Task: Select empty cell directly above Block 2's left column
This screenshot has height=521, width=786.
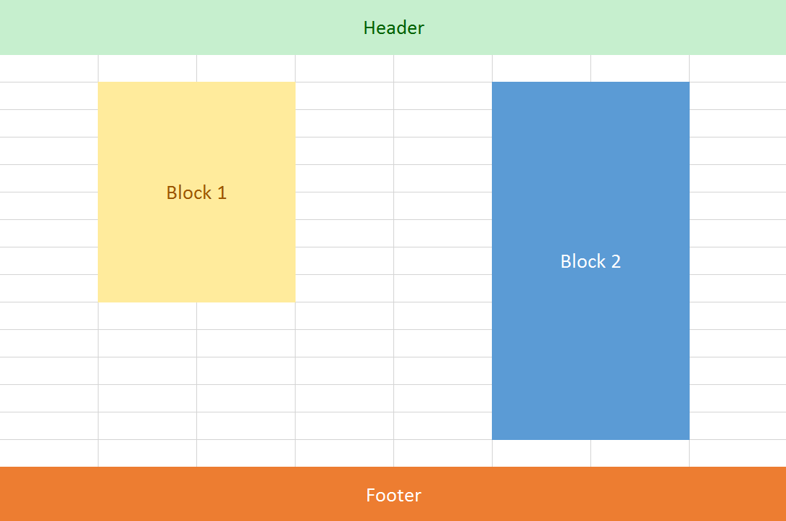Action: [x=541, y=69]
